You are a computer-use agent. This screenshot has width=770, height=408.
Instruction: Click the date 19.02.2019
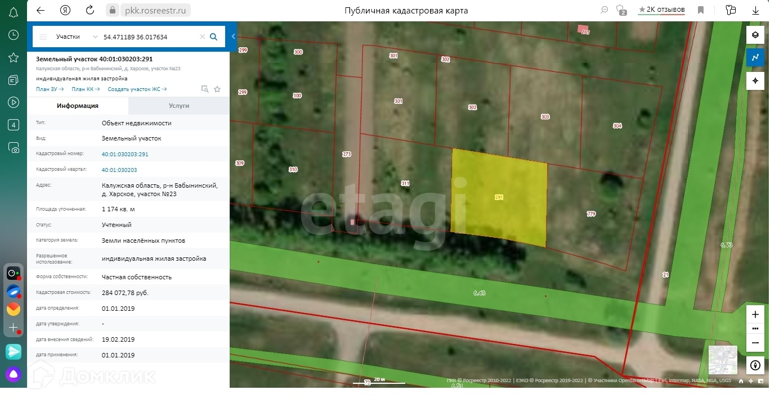(x=118, y=339)
